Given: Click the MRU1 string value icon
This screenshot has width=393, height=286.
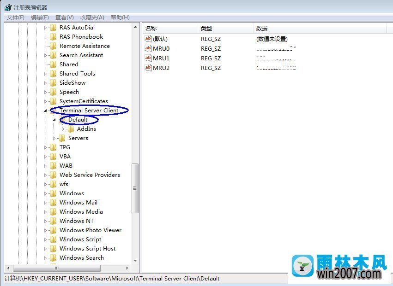Looking at the screenshot, I should click(x=148, y=58).
